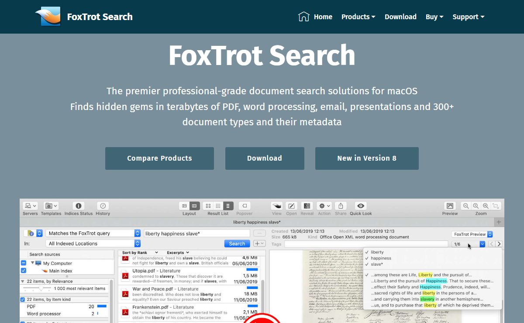Open the Indices Status info icon

pyautogui.click(x=79, y=206)
